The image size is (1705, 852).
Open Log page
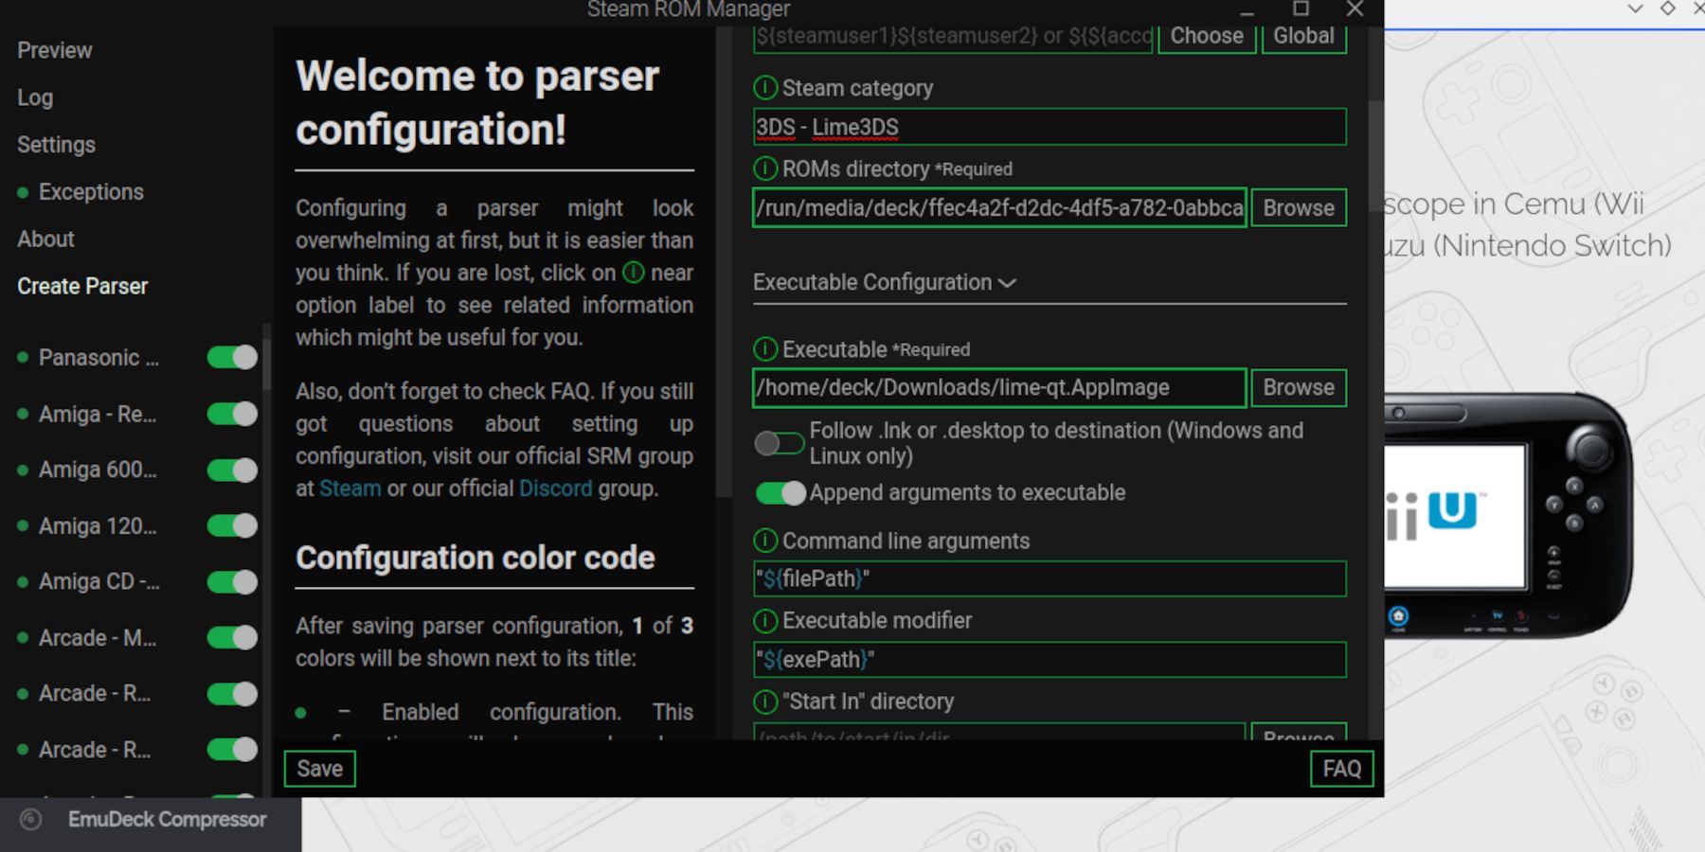coord(35,98)
